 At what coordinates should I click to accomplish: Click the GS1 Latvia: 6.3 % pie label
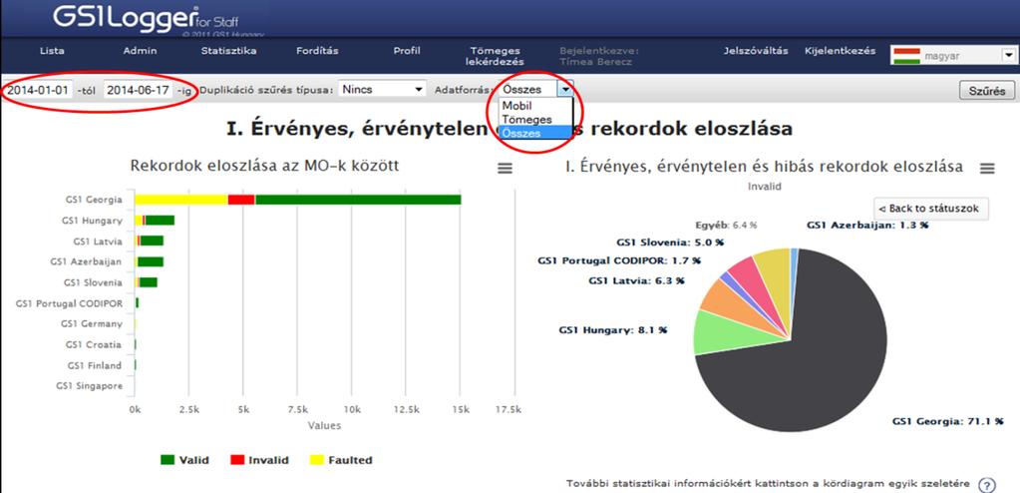click(x=636, y=280)
